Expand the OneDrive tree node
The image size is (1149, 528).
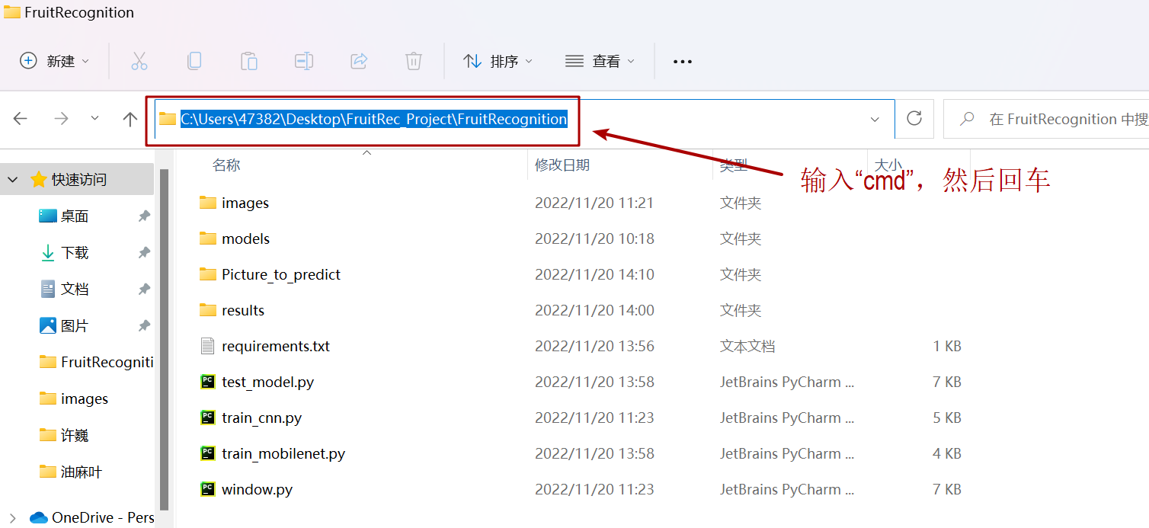pos(12,518)
